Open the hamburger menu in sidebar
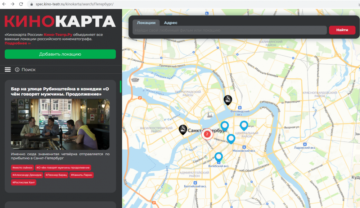The width and height of the screenshot is (360, 208). [8, 69]
